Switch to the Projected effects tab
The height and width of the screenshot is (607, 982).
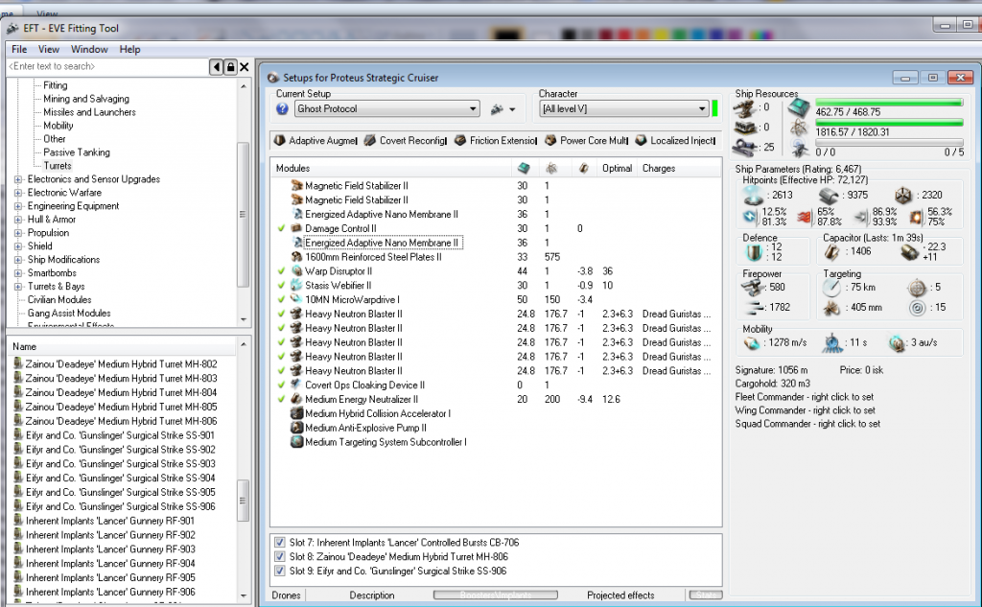pyautogui.click(x=620, y=595)
